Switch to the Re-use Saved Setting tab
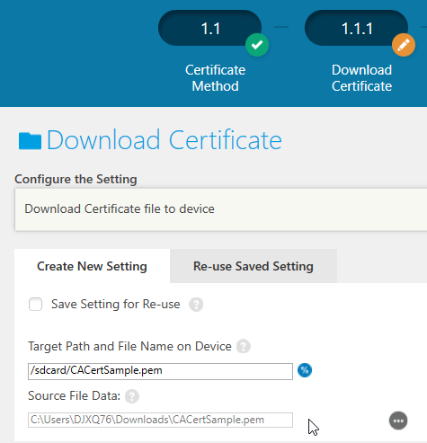Viewport: 427px width, 443px height. point(254,266)
